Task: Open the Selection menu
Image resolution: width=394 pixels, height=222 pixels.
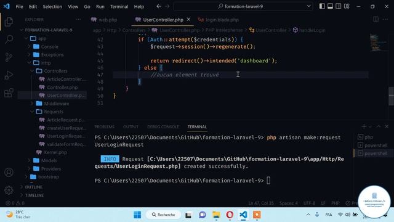Action: [52, 7]
